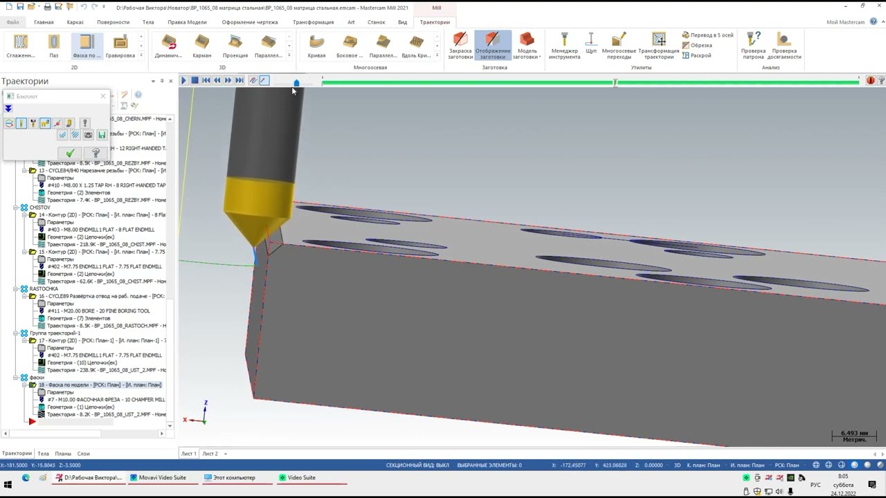
Task: Select the Вдоль Кри... multiaxis toolpath
Action: click(x=416, y=46)
